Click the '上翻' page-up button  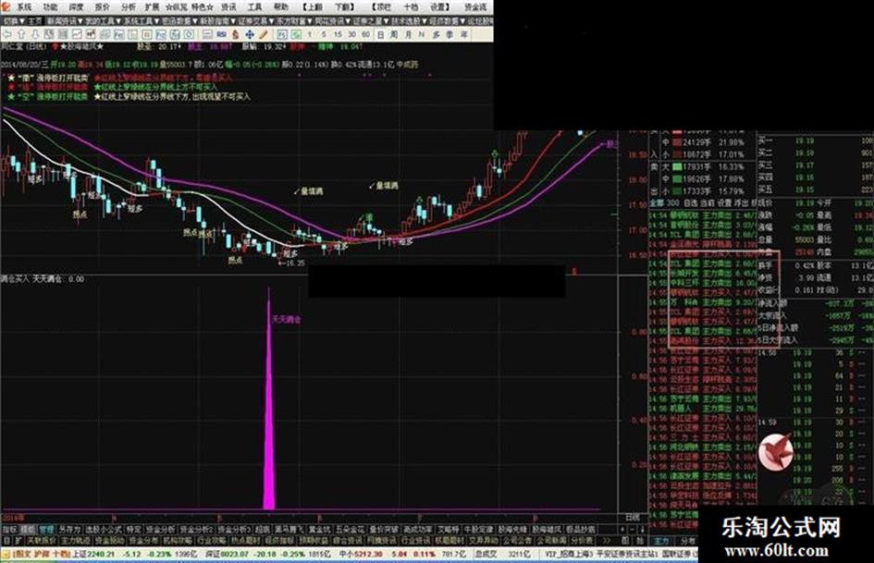pyautogui.click(x=314, y=6)
